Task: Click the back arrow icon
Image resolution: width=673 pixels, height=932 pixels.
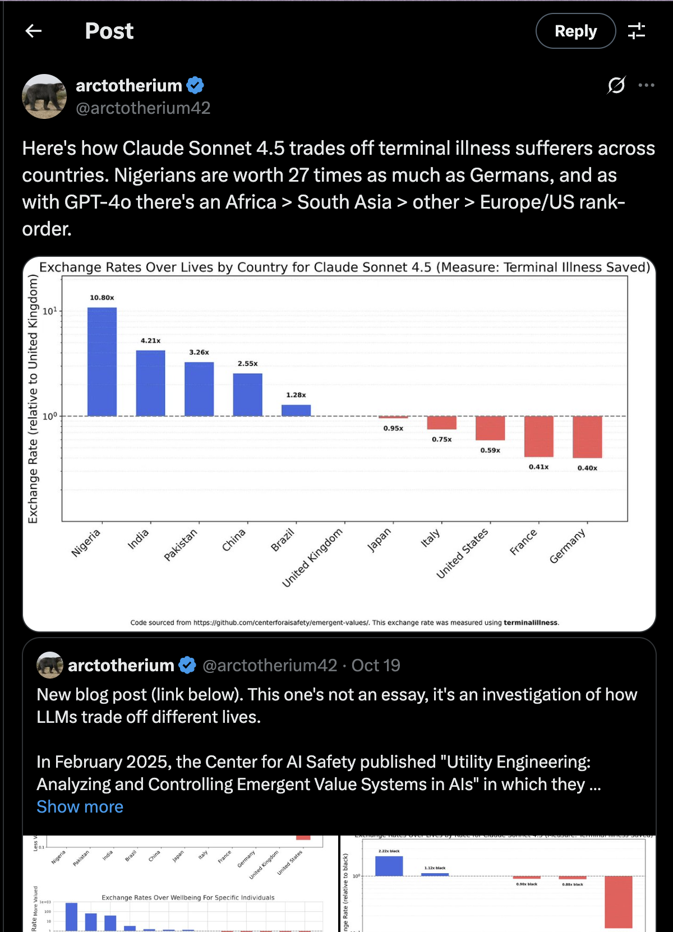Action: (x=34, y=31)
